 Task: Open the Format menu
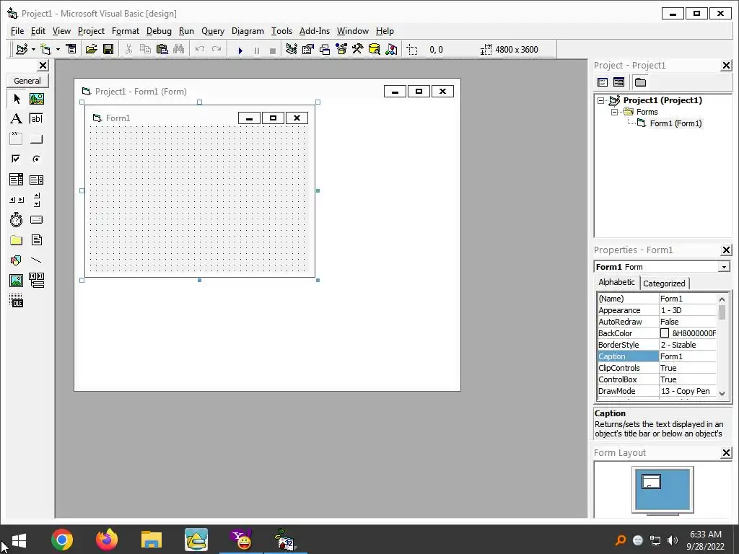pyautogui.click(x=126, y=31)
